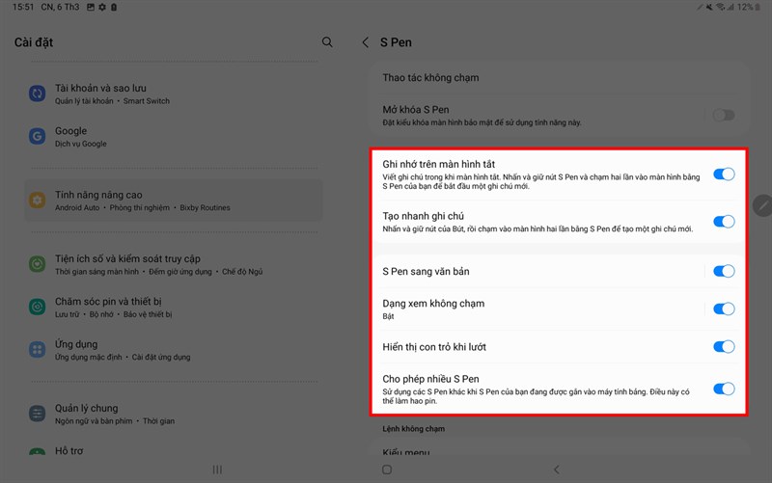
Task: Click the Quản lý chung icon
Action: (x=37, y=414)
